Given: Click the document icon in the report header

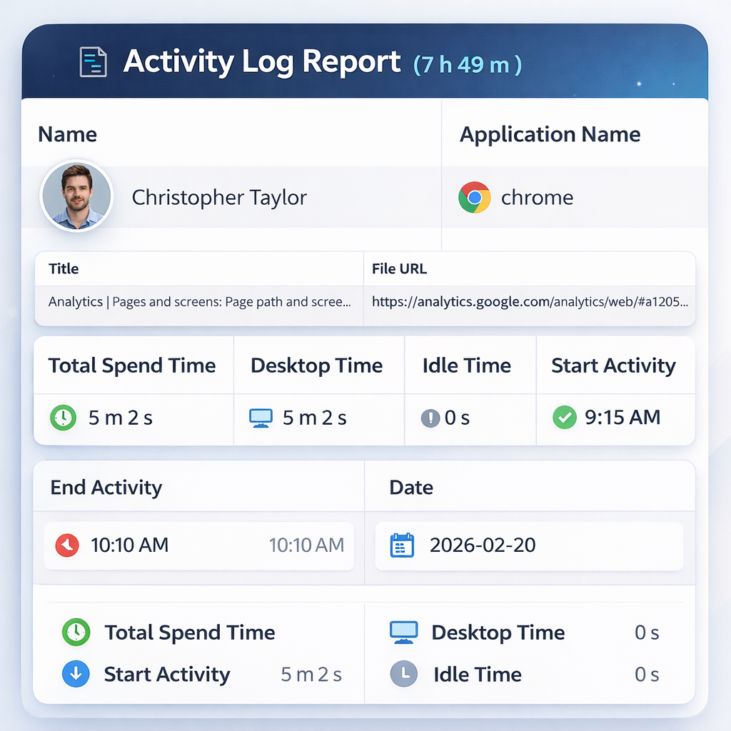Looking at the screenshot, I should pyautogui.click(x=92, y=62).
